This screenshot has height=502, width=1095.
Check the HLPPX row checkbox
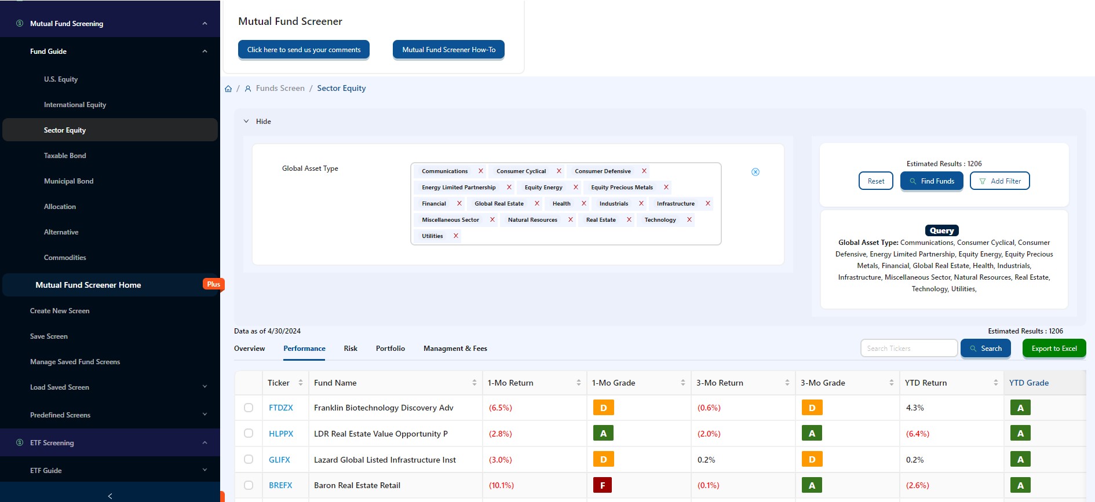click(249, 433)
